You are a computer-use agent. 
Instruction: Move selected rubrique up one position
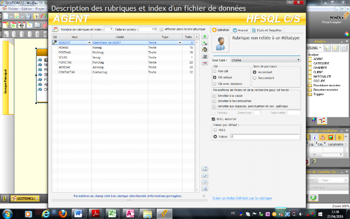(x=205, y=175)
